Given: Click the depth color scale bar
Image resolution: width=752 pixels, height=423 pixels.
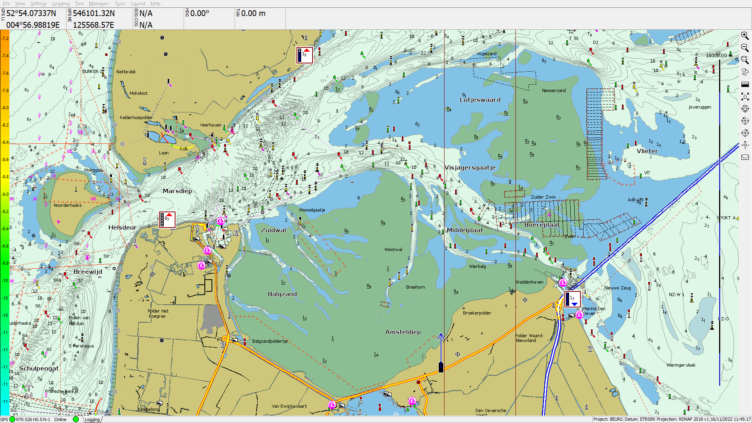Looking at the screenshot, I should [5, 219].
